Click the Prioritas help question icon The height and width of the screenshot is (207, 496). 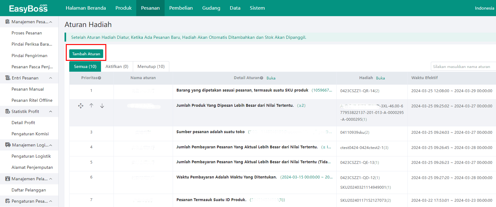point(99,78)
